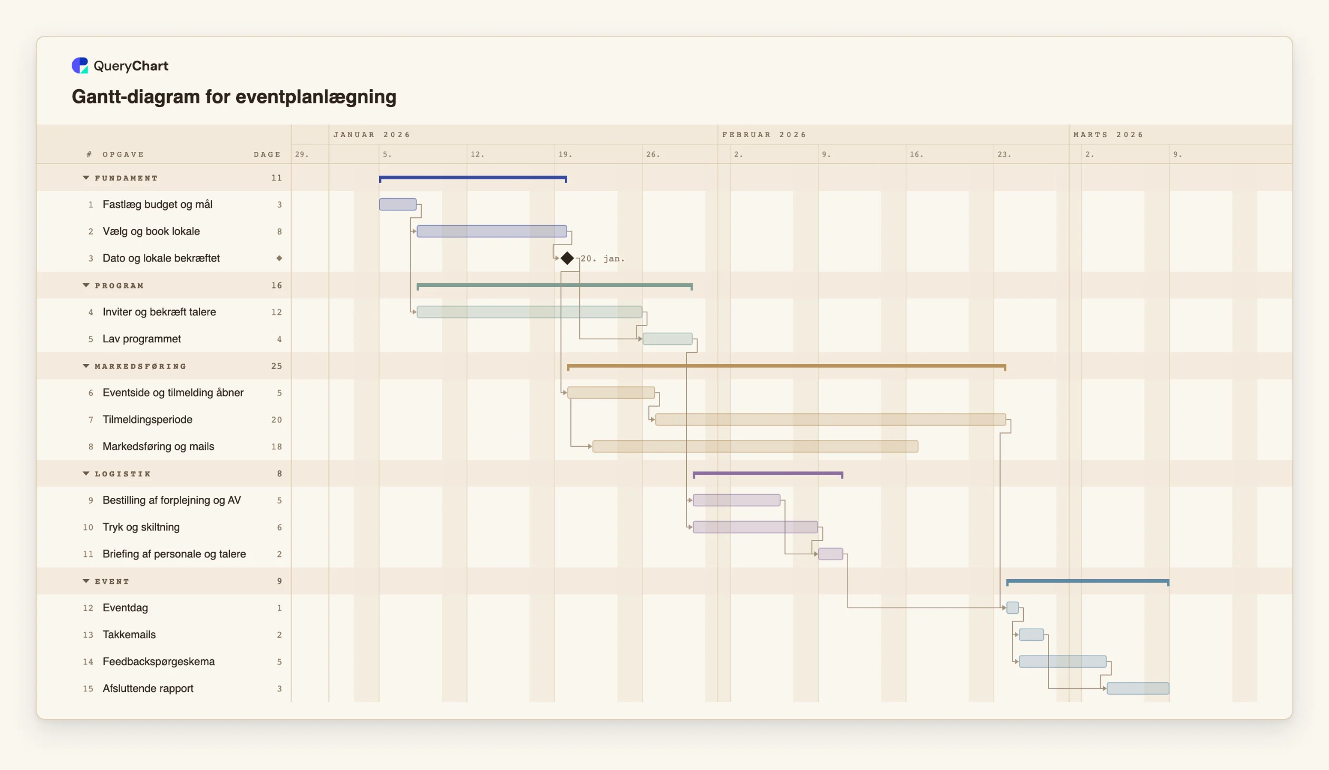Collapse the FUNDAMENT group
The image size is (1329, 770).
tap(86, 178)
